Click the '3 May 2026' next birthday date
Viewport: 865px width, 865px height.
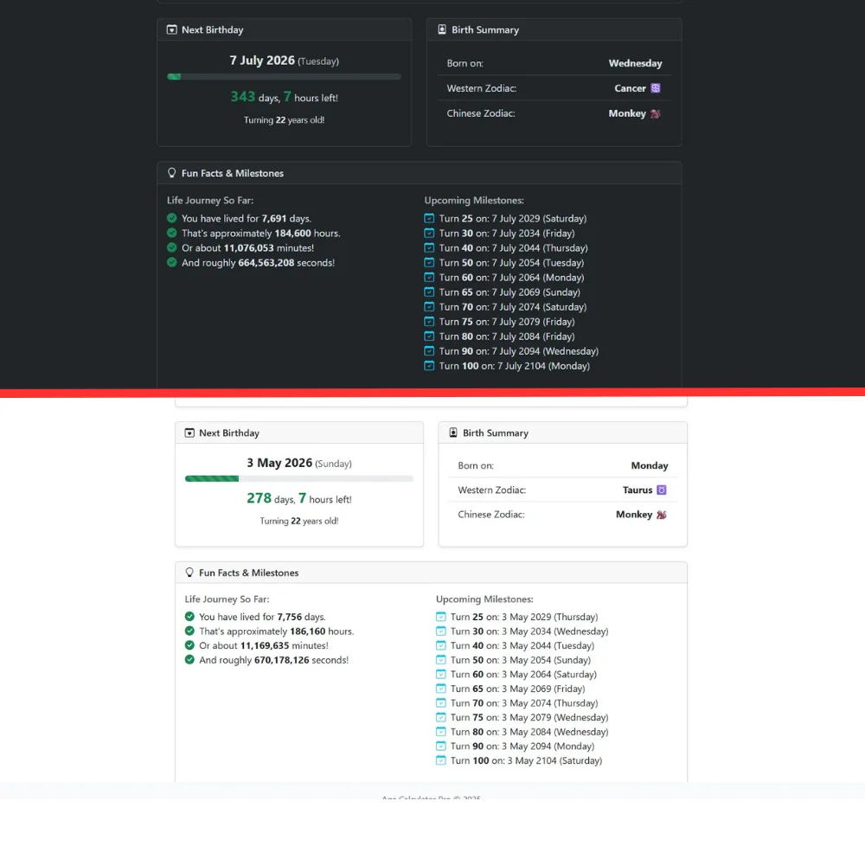[x=279, y=463]
